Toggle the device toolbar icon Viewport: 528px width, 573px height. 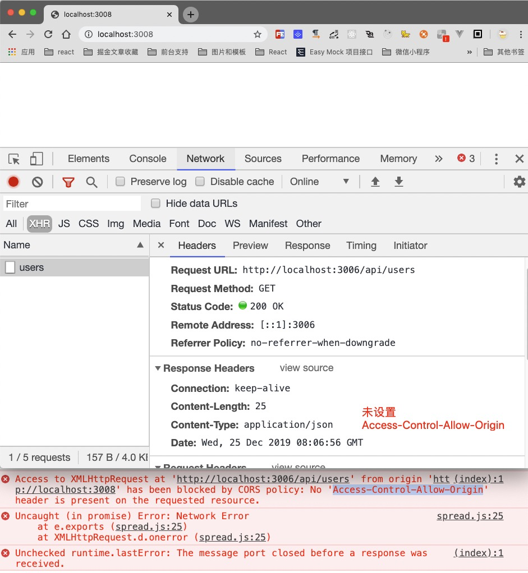click(x=36, y=159)
